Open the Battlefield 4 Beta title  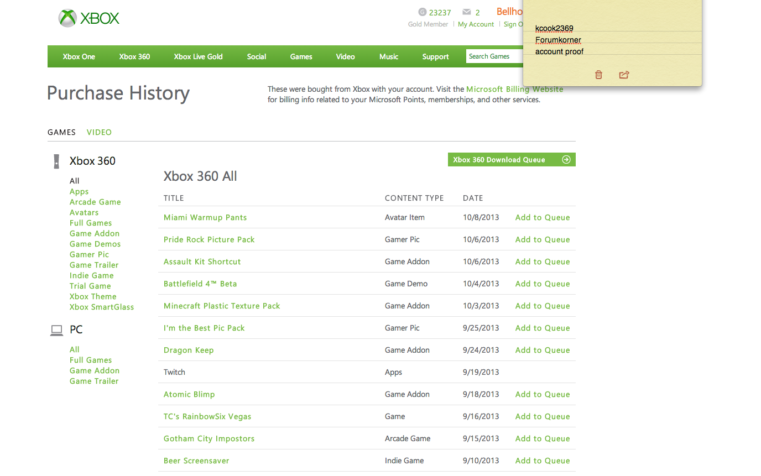pos(200,284)
